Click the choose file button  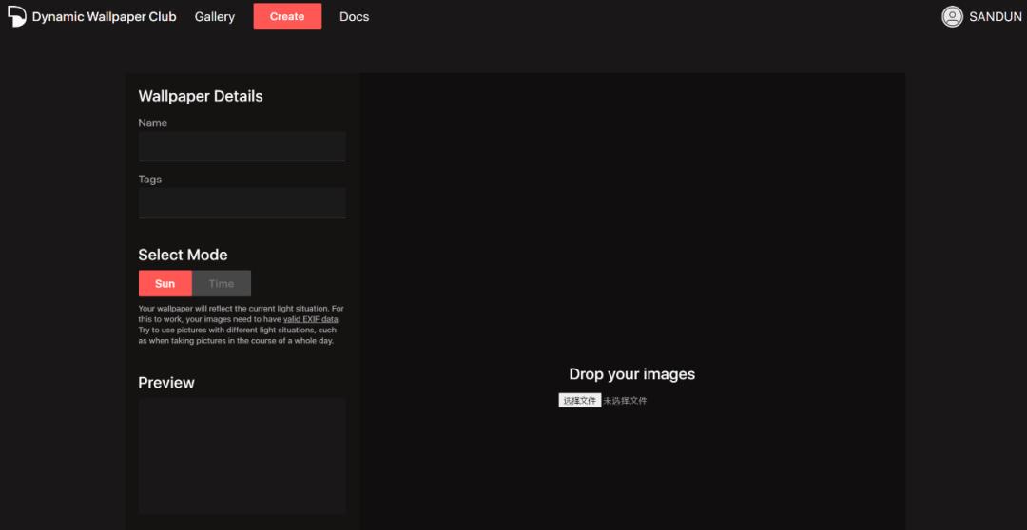coord(580,401)
